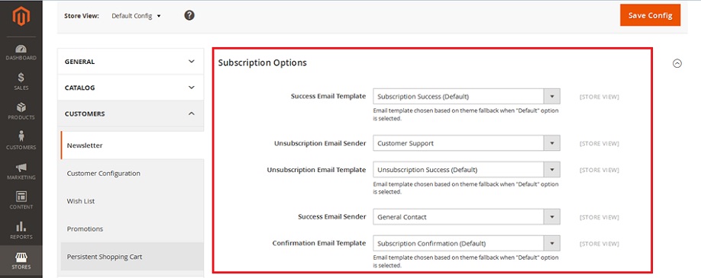The image size is (701, 278).
Task: Open the Success Email Sender dropdown
Action: (467, 217)
